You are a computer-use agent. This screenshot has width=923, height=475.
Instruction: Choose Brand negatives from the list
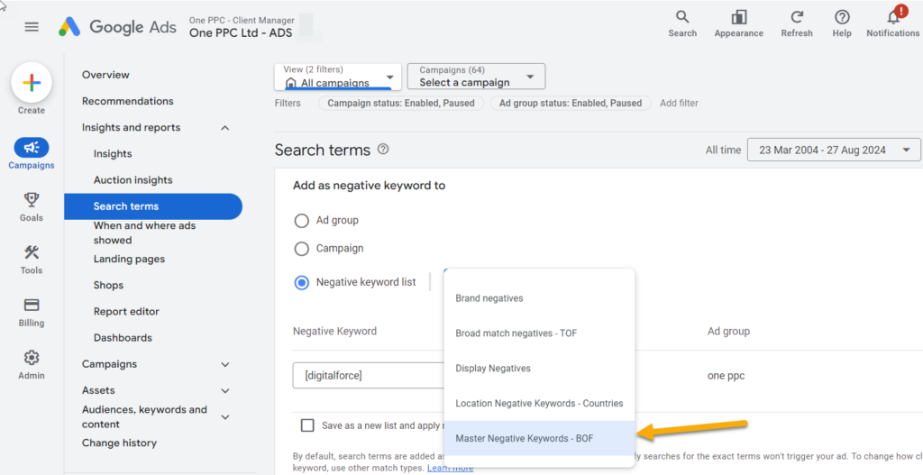pyautogui.click(x=489, y=298)
